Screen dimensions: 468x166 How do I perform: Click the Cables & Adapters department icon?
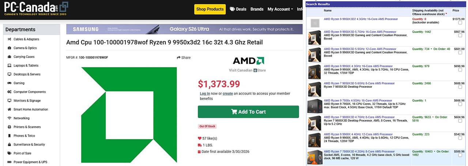(10, 39)
